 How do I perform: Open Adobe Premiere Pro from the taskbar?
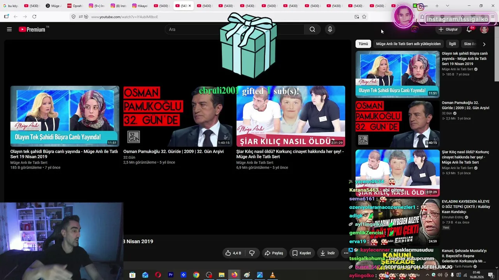[x=171, y=275]
